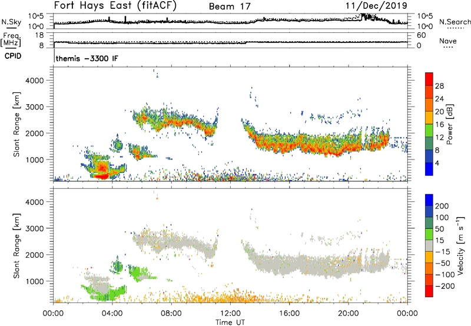
Task: Click the '20:00' time tick label
Action: point(348,314)
